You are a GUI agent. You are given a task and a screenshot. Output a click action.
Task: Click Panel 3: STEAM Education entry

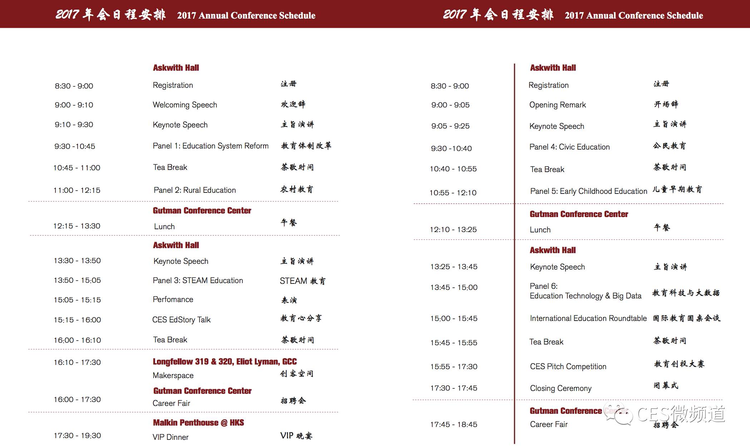[198, 281]
